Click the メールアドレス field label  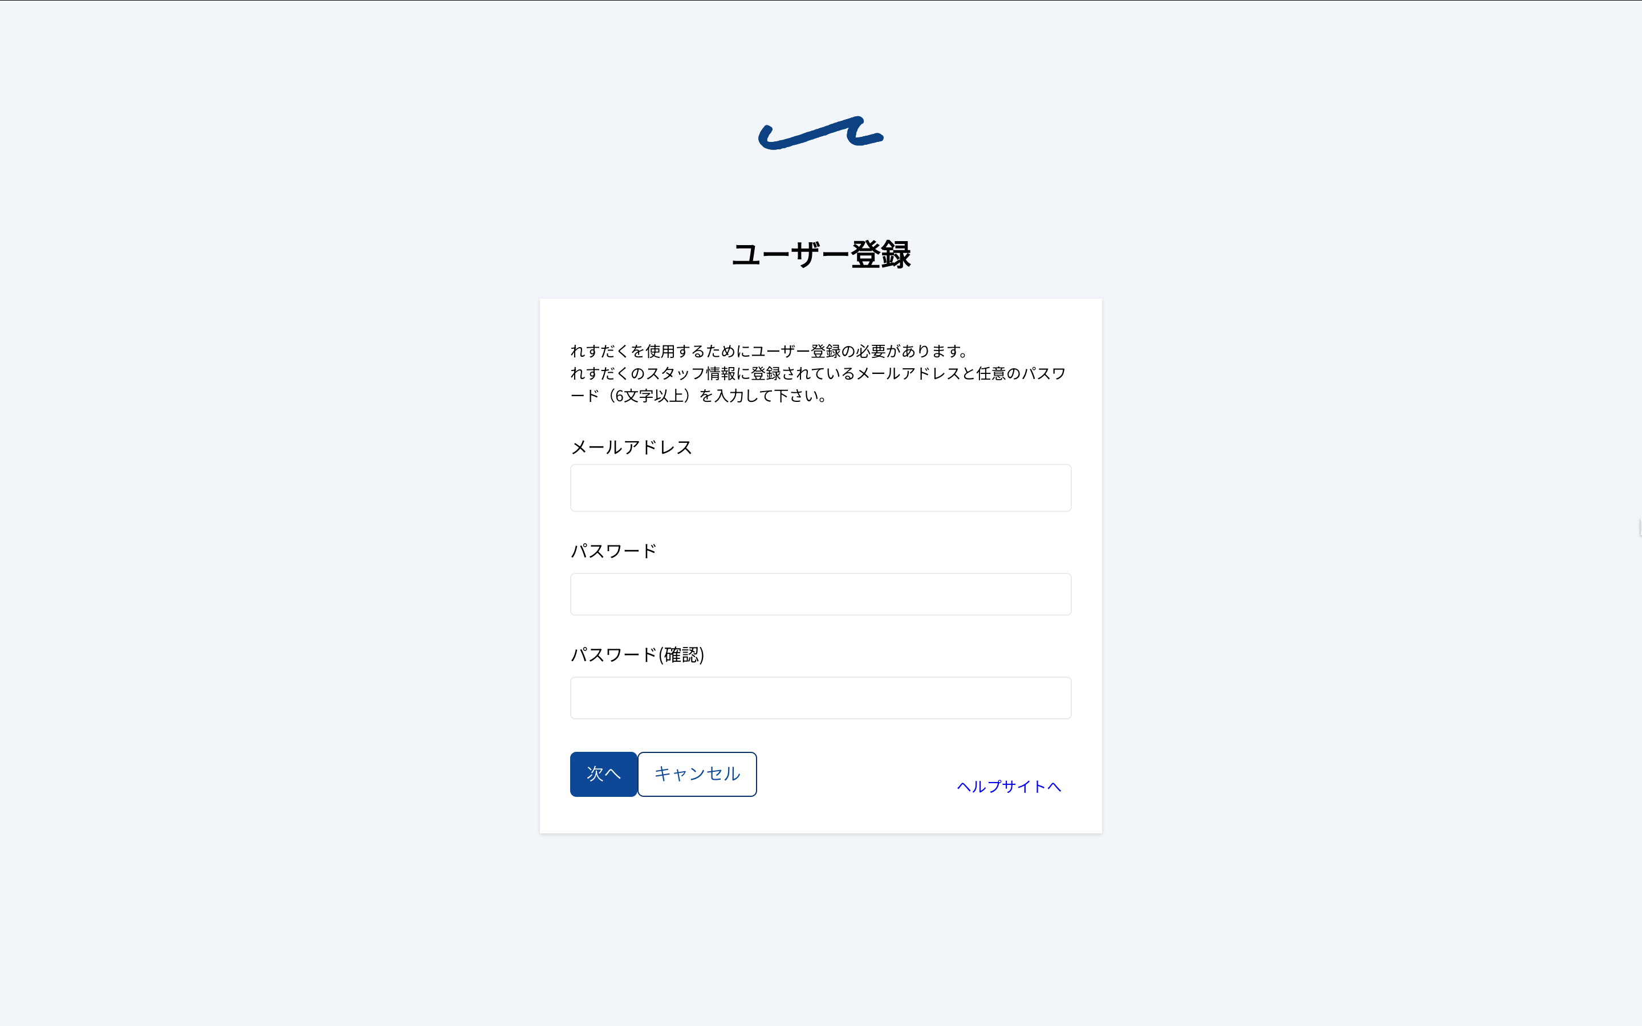click(631, 447)
